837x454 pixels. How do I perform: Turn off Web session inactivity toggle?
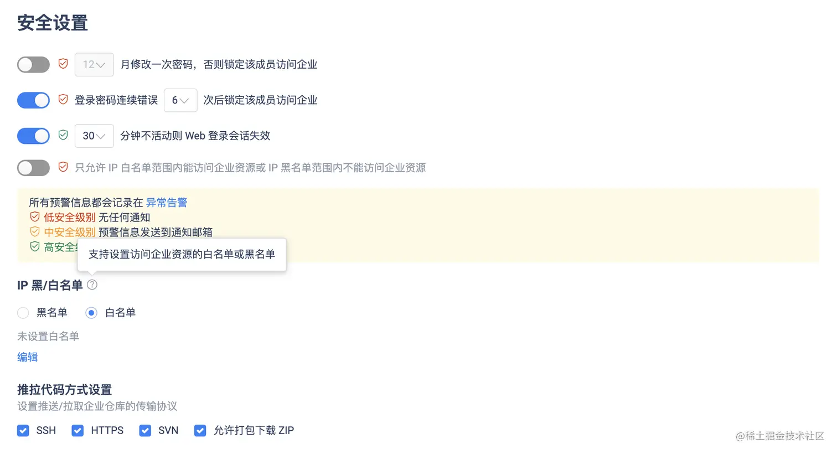(33, 136)
